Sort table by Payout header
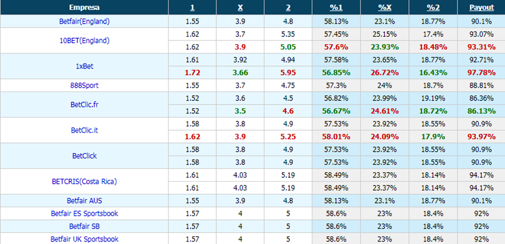Image resolution: width=505 pixels, height=244 pixels. [481, 7]
